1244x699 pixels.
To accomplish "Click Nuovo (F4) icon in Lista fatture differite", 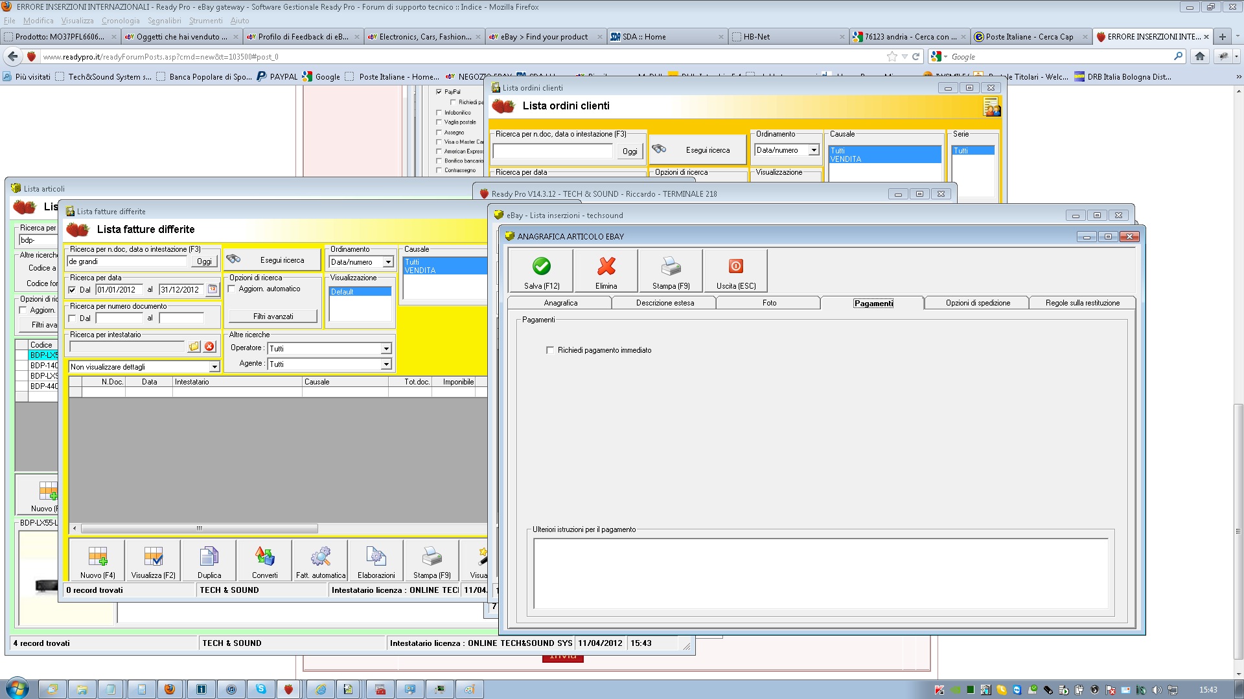I will [x=98, y=556].
